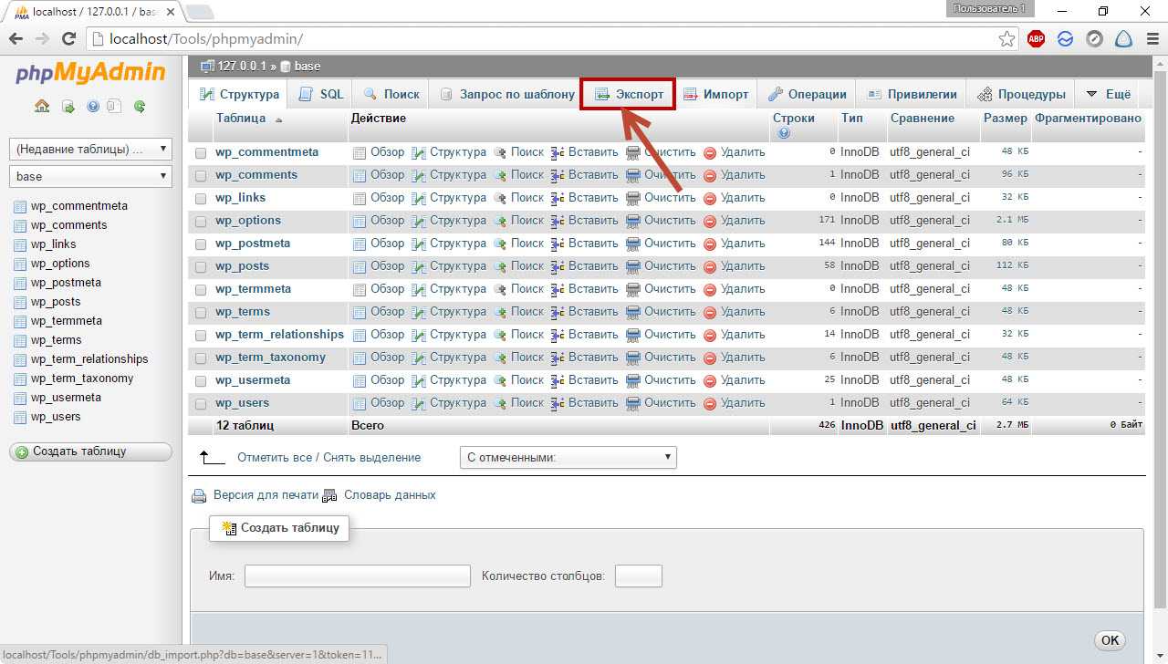Check the wp_postmeta row checkbox
Image resolution: width=1168 pixels, height=664 pixels.
tap(201, 244)
